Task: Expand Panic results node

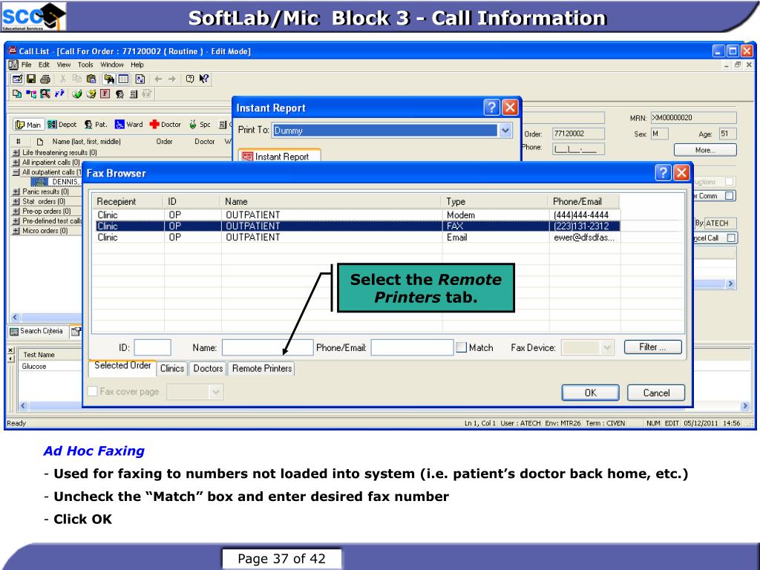Action: 16,191
